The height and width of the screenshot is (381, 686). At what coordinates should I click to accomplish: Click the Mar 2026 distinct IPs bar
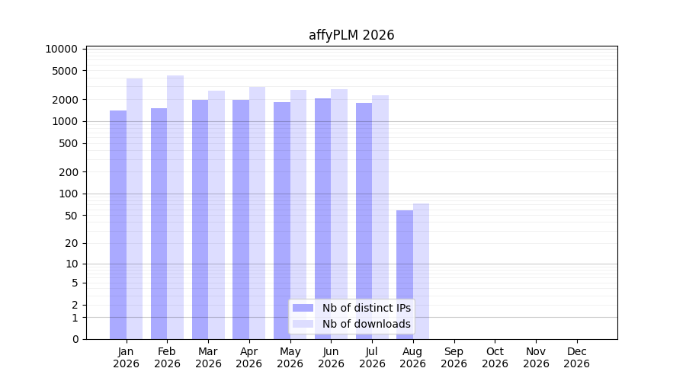click(200, 219)
